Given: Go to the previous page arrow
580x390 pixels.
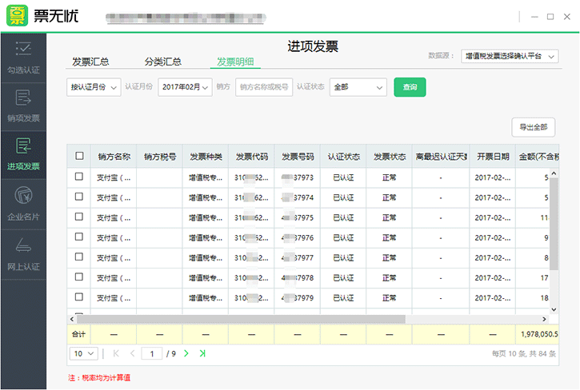Looking at the screenshot, I should [133, 354].
